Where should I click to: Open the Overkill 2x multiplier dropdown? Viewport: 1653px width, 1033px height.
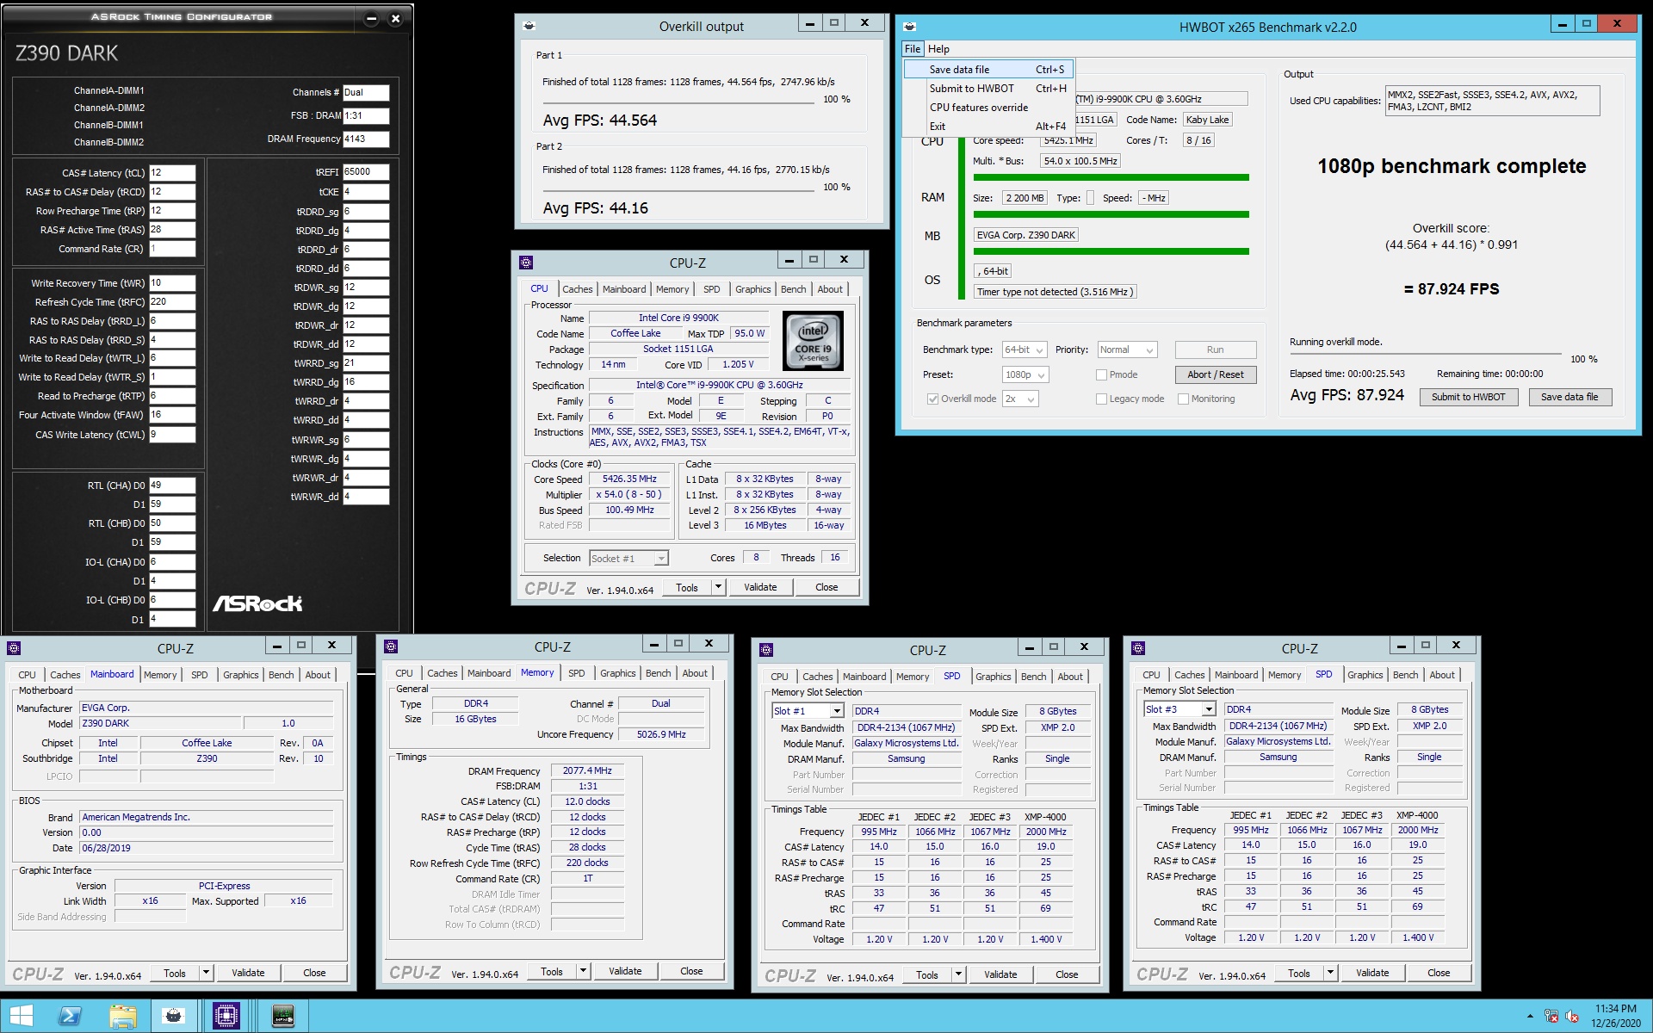tap(1020, 399)
